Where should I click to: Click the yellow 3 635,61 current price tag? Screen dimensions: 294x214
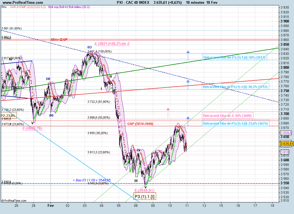pyautogui.click(x=287, y=144)
